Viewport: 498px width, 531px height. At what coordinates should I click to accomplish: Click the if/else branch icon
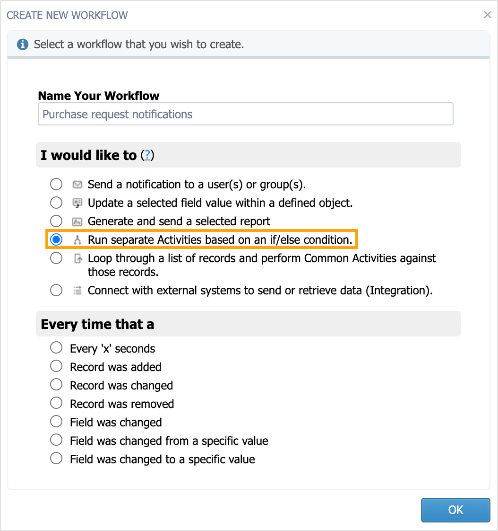tap(77, 240)
